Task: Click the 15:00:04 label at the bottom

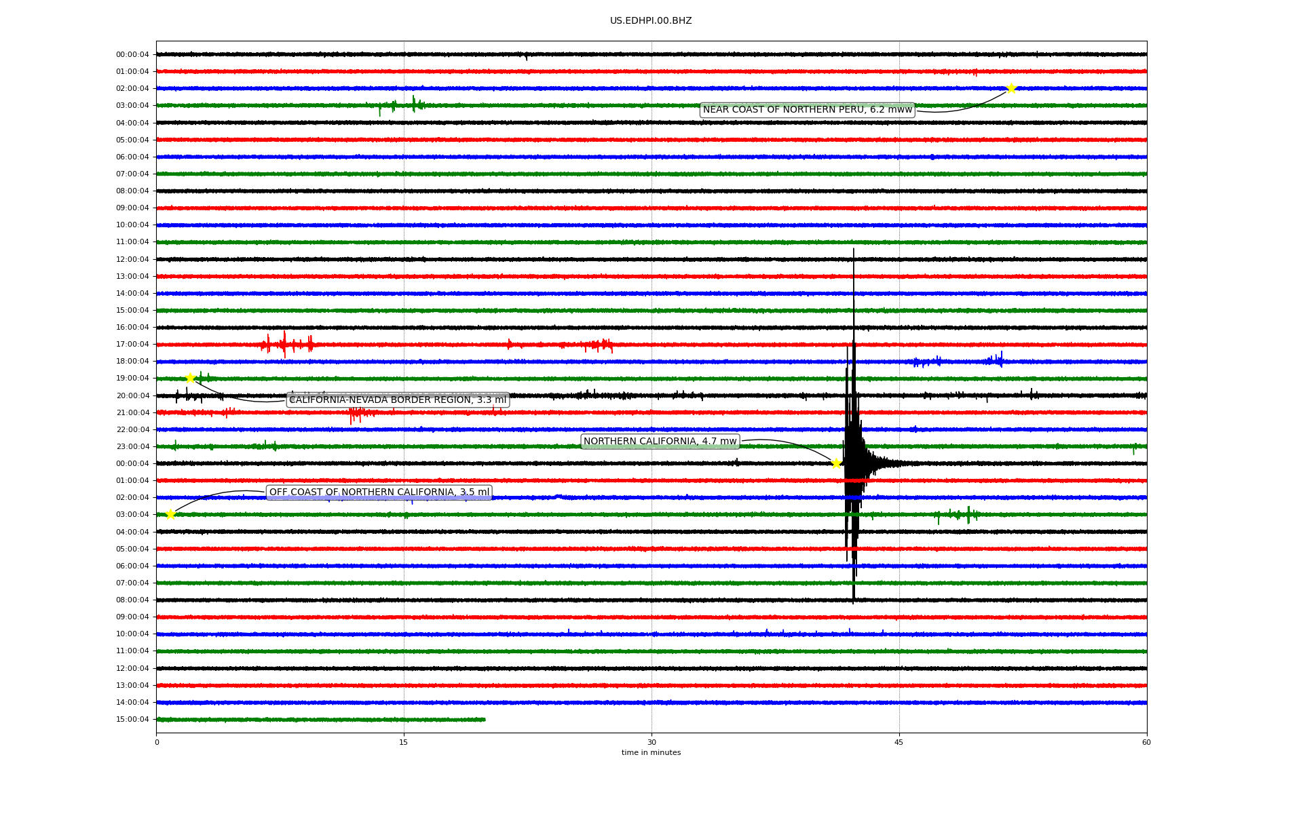Action: point(132,719)
